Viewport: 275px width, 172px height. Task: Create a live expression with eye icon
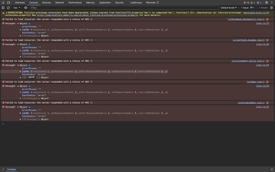pyautogui.click(x=26, y=8)
